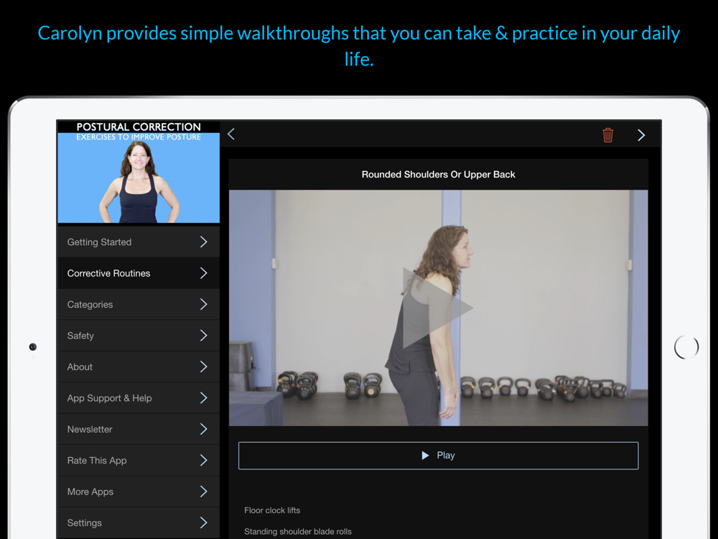Open App Support & Help
This screenshot has width=718, height=539.
tap(139, 398)
